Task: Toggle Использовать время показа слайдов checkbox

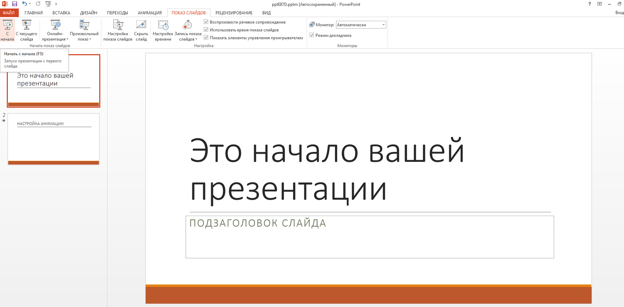Action: click(206, 30)
